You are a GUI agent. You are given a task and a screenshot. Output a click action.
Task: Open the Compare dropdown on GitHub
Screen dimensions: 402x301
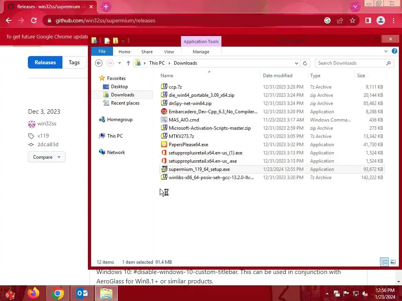(x=46, y=157)
